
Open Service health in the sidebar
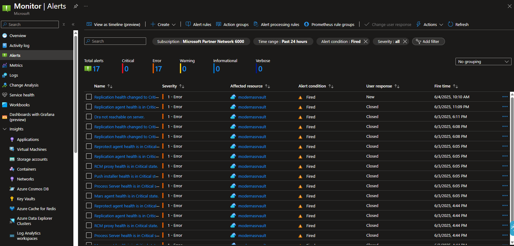coord(22,95)
